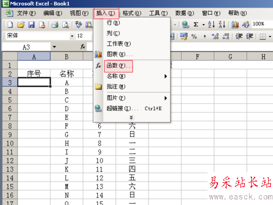Click the AutoSum sigma icon

tap(196, 24)
